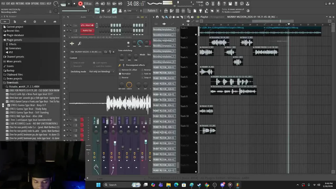Screen dimensions: 336x189
Task: Collapse the Downloads folder in browser
Action: pyautogui.click(x=12, y=83)
